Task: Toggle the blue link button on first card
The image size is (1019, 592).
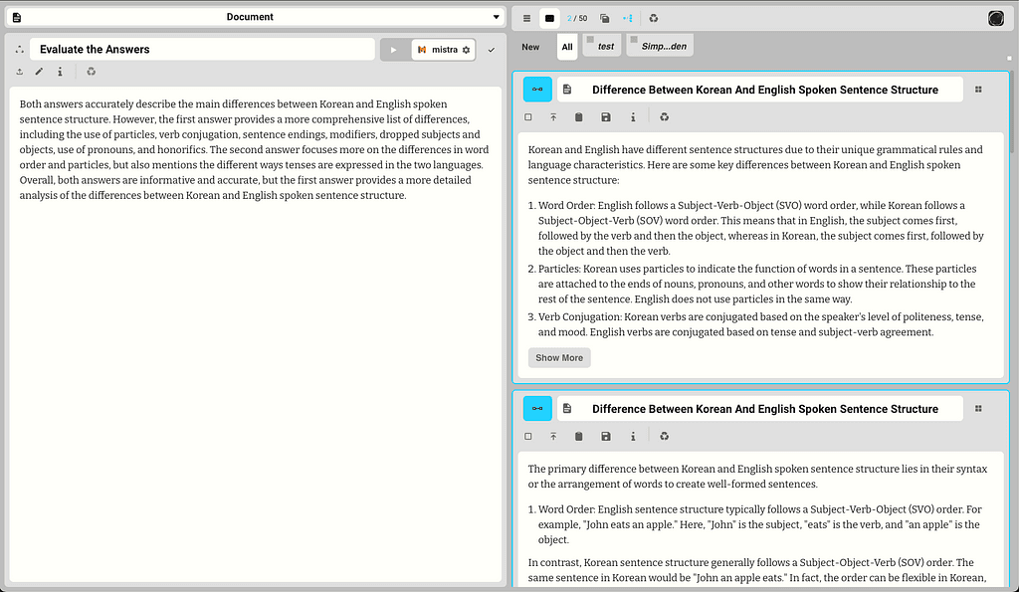Action: (x=537, y=90)
